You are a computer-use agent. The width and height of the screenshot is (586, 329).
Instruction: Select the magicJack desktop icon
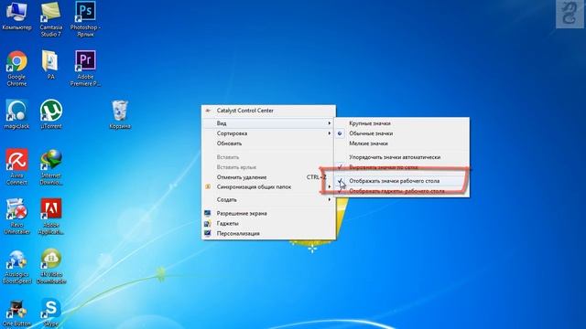click(x=16, y=114)
